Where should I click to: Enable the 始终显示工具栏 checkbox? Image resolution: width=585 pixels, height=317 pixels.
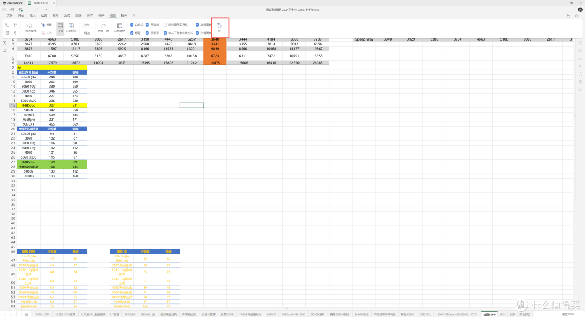165,25
